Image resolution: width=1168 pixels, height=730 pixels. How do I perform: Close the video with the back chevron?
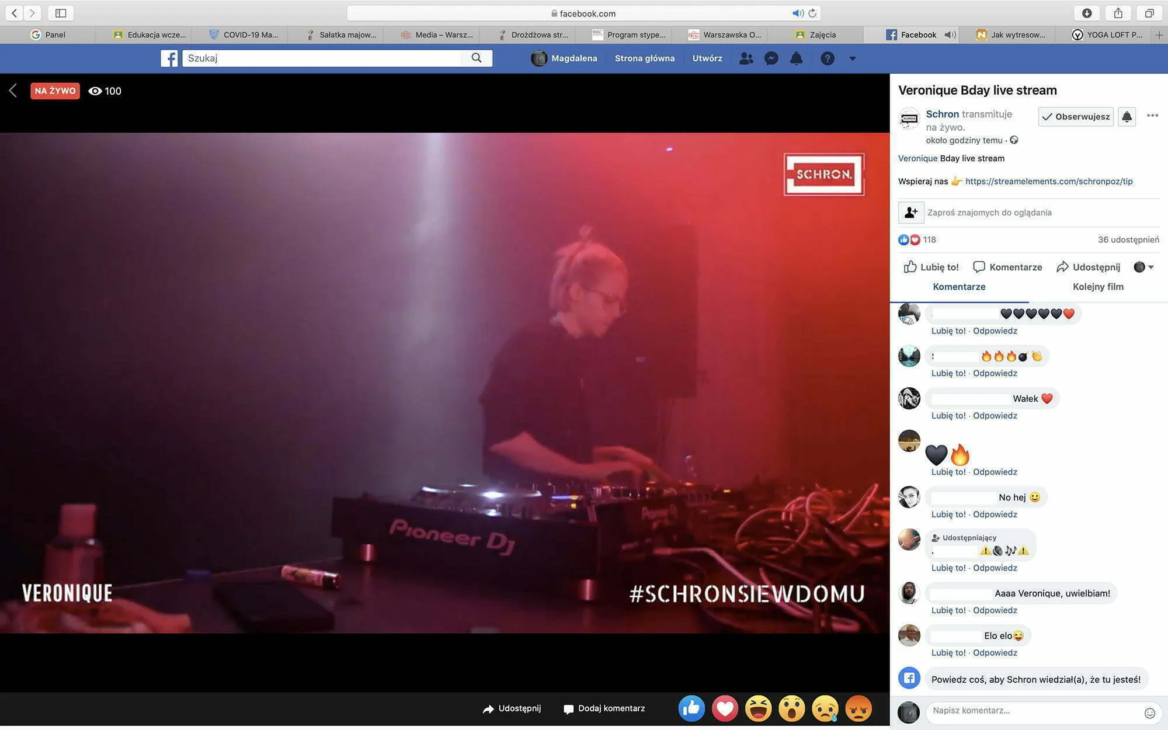13,91
